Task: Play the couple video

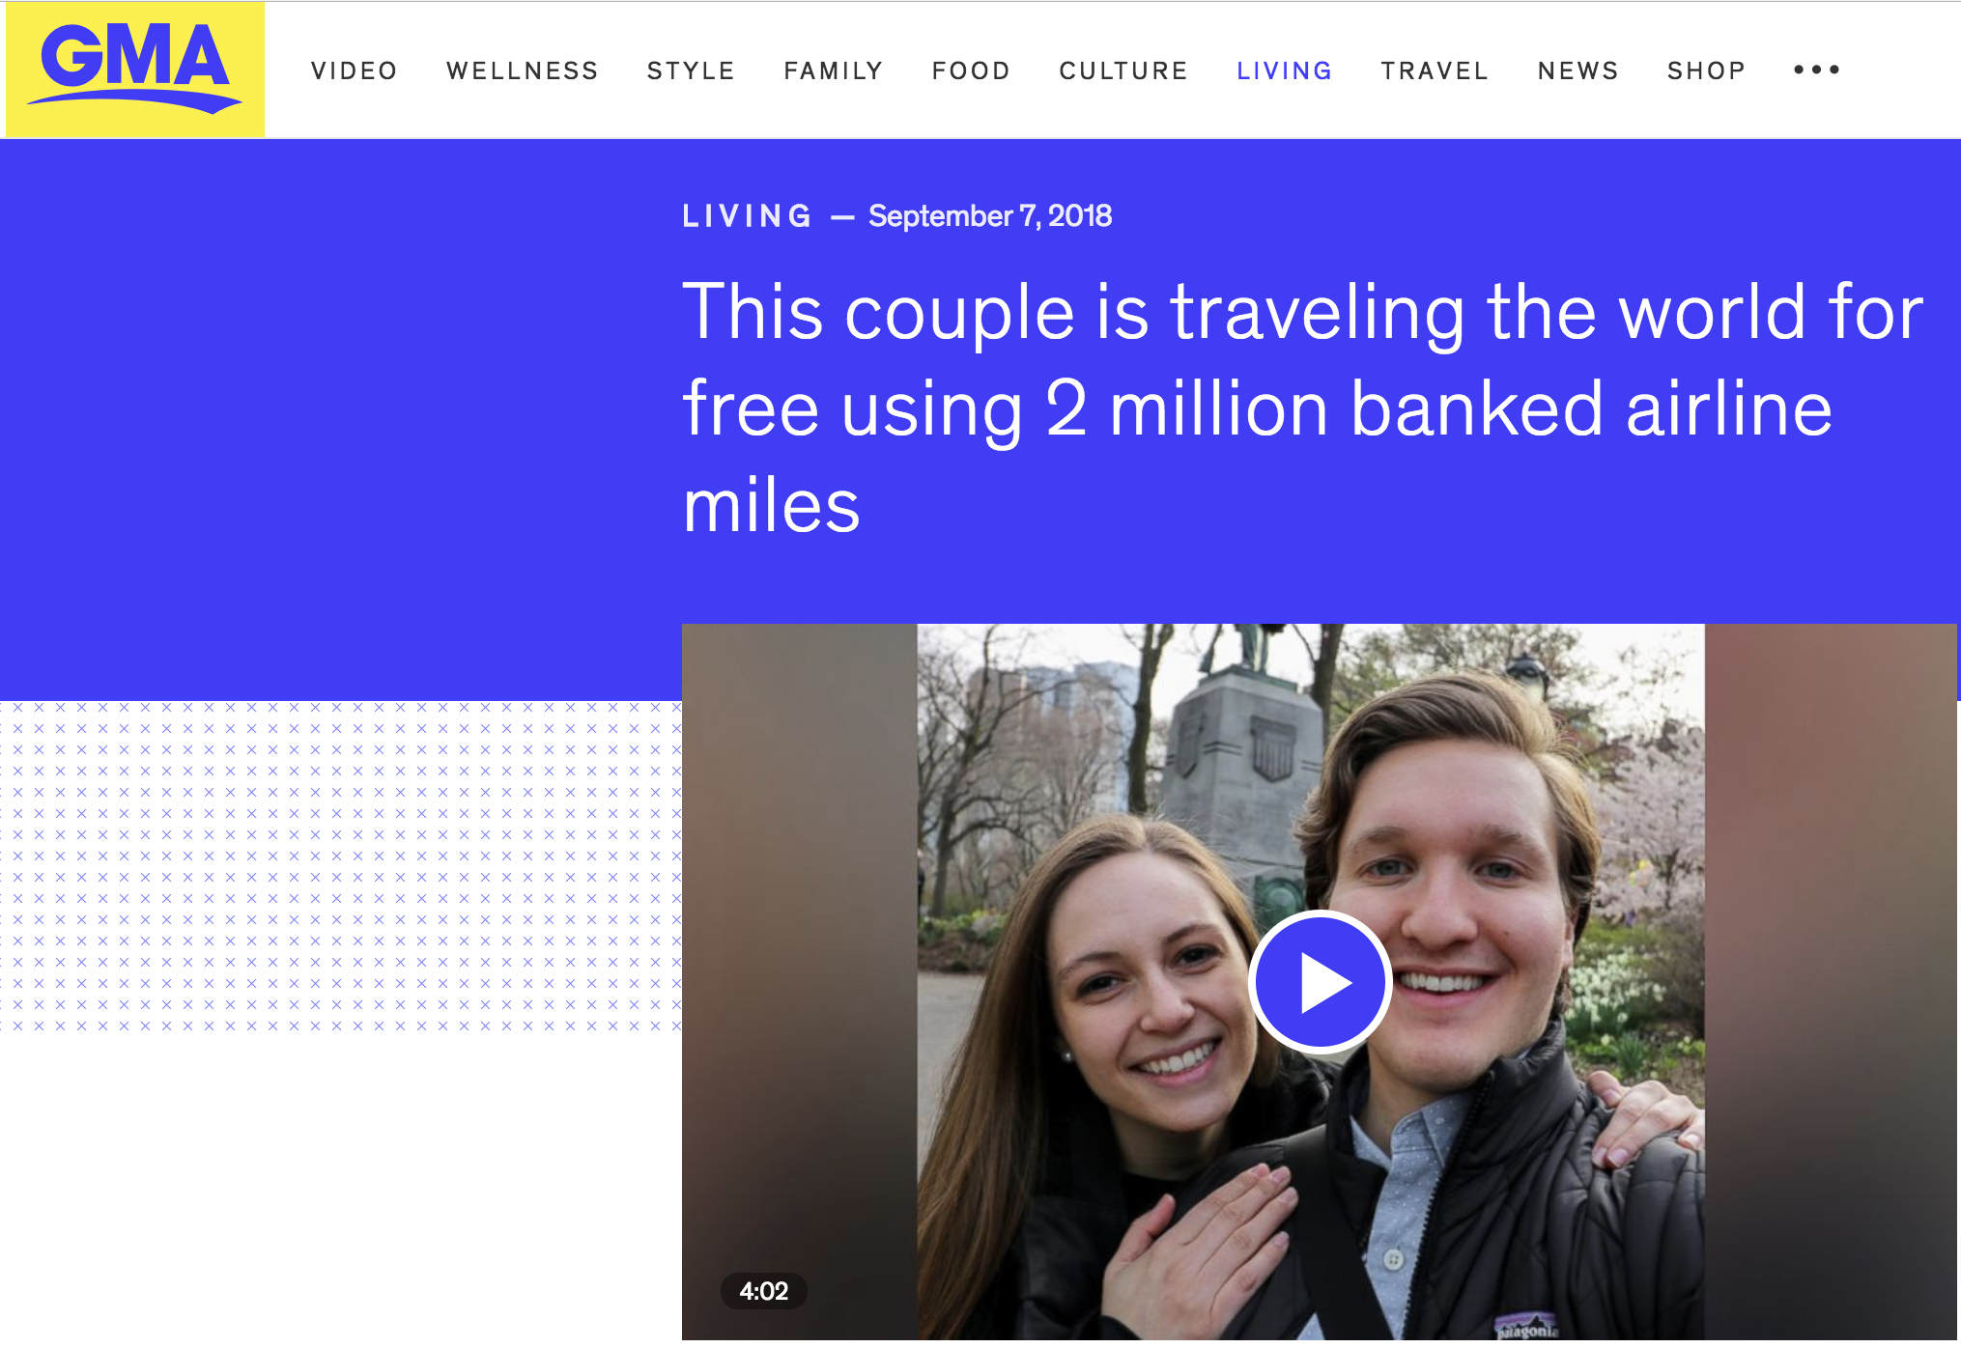Action: click(1320, 982)
